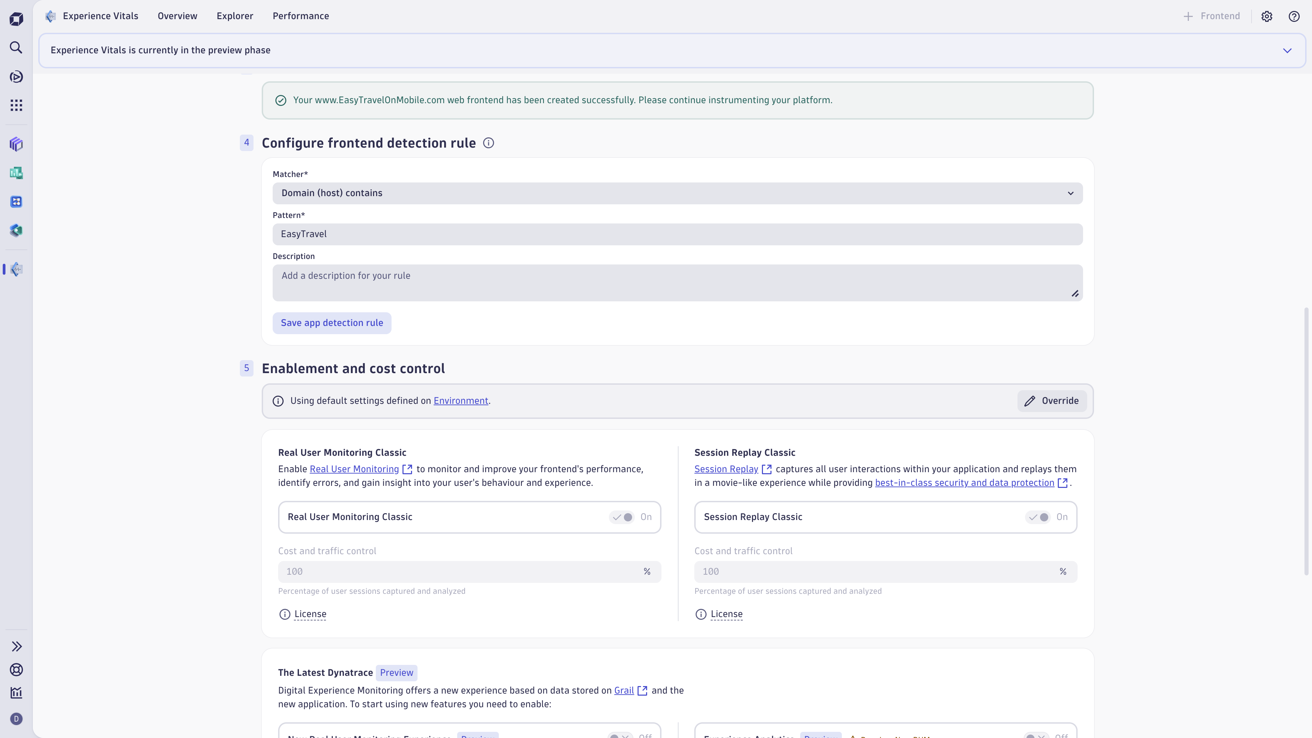
Task: Open the Session Replay documentation link
Action: 725,469
